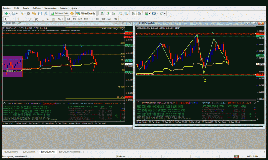The image size is (268, 160).
Task: Open the Ajuda menu
Action: coord(74,8)
